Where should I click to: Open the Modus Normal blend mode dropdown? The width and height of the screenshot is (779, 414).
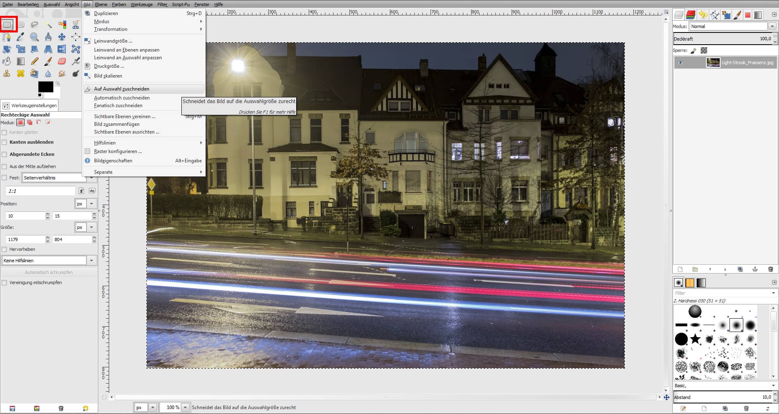pyautogui.click(x=772, y=26)
